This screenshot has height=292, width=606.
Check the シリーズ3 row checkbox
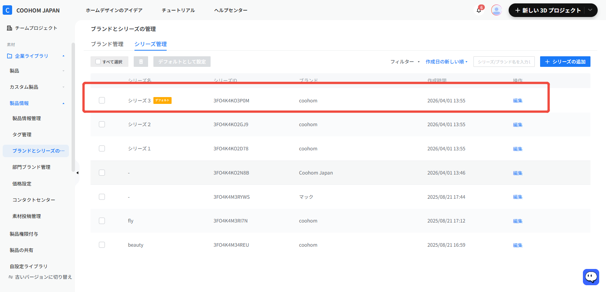tap(102, 100)
